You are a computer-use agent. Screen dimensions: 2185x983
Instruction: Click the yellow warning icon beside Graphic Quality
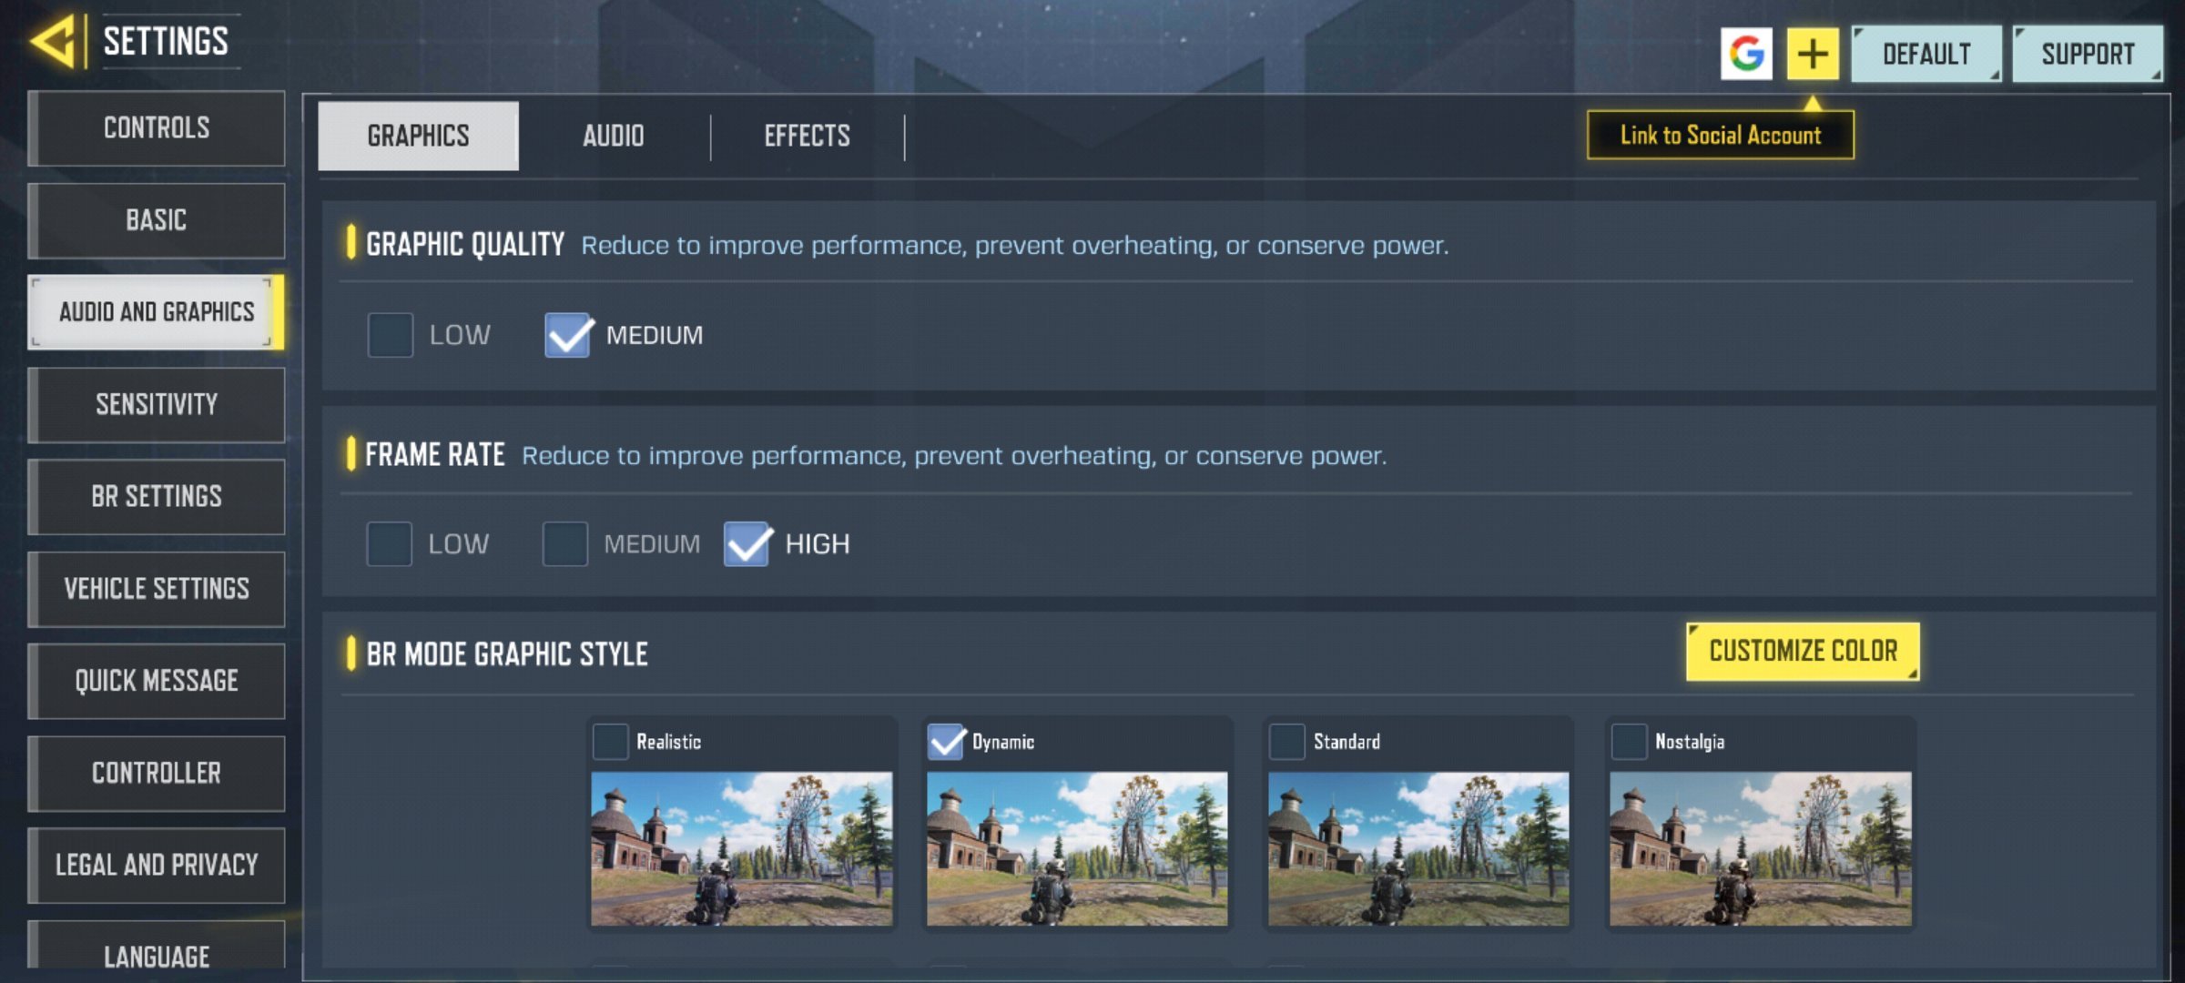pos(349,244)
